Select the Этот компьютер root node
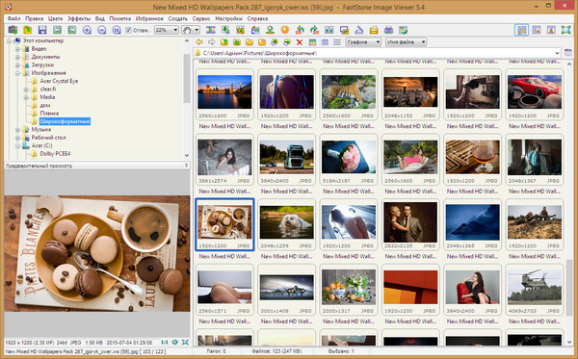Image resolution: width=578 pixels, height=359 pixels. click(x=43, y=40)
